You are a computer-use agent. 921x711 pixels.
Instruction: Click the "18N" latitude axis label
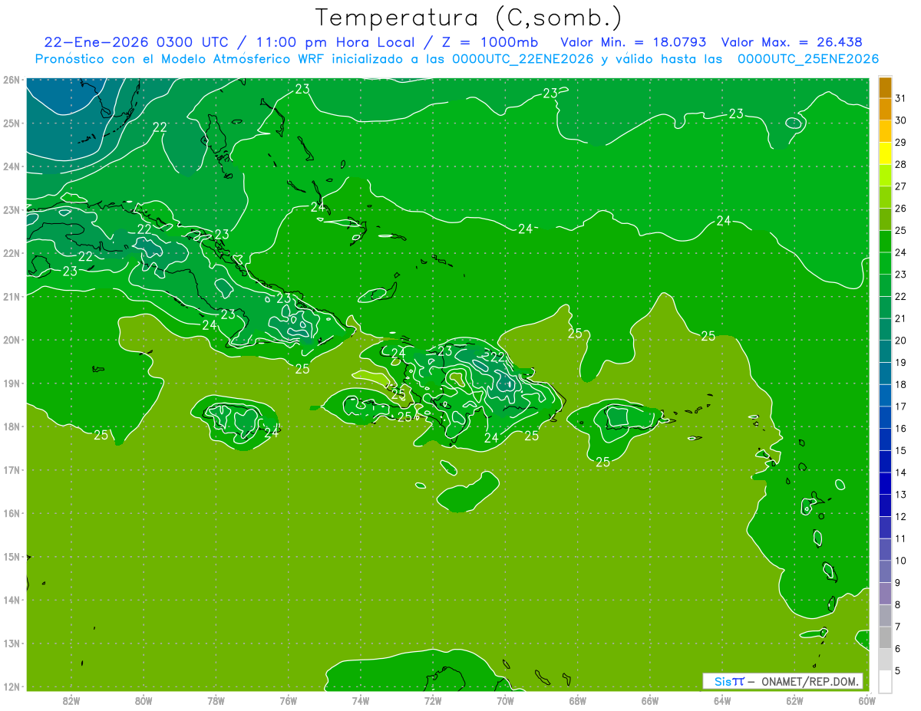(x=11, y=426)
